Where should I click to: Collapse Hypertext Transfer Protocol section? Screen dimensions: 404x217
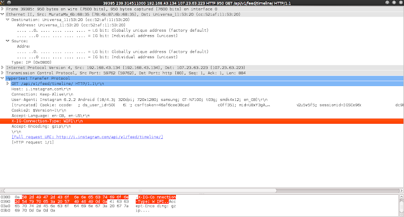tap(2, 78)
